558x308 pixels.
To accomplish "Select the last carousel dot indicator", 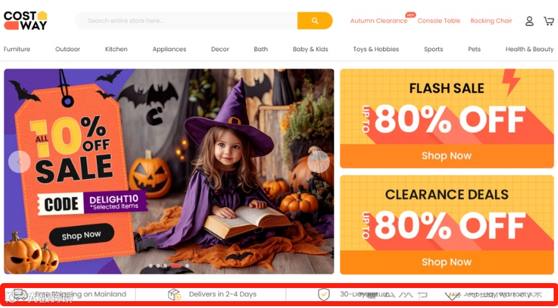I will 187,266.
